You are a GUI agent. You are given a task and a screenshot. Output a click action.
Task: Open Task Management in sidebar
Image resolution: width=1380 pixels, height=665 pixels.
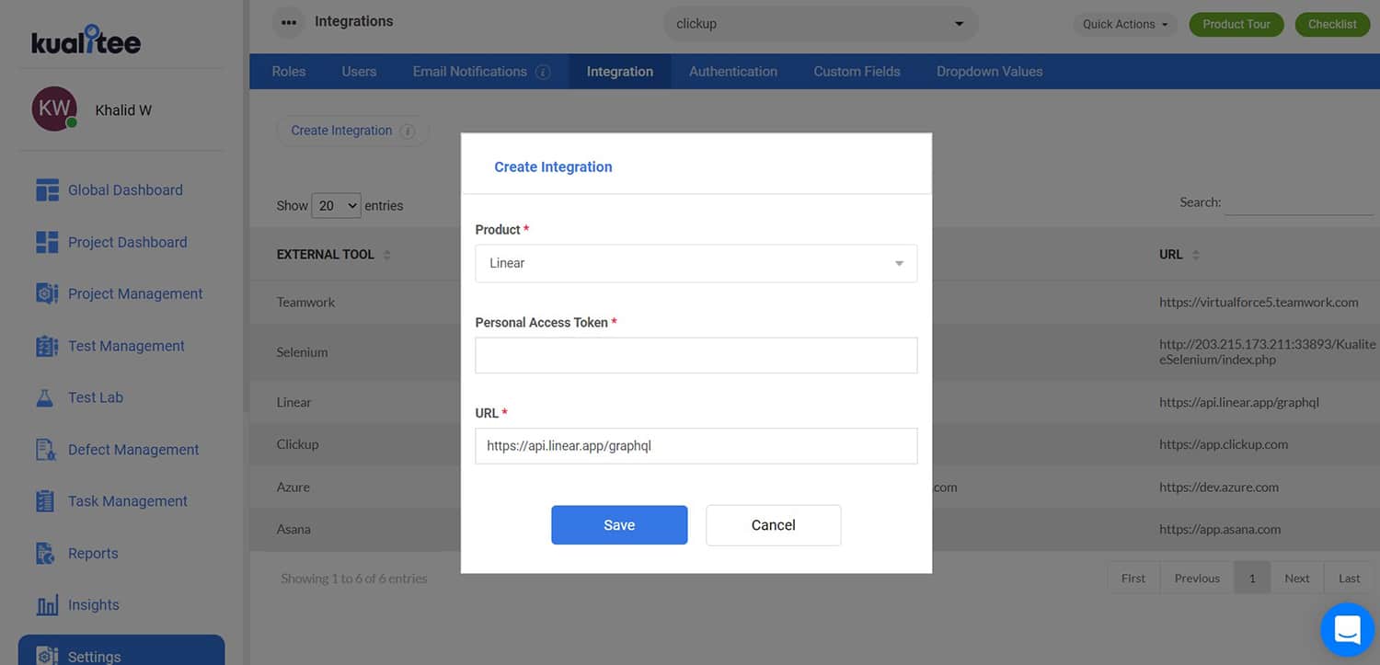pos(128,501)
